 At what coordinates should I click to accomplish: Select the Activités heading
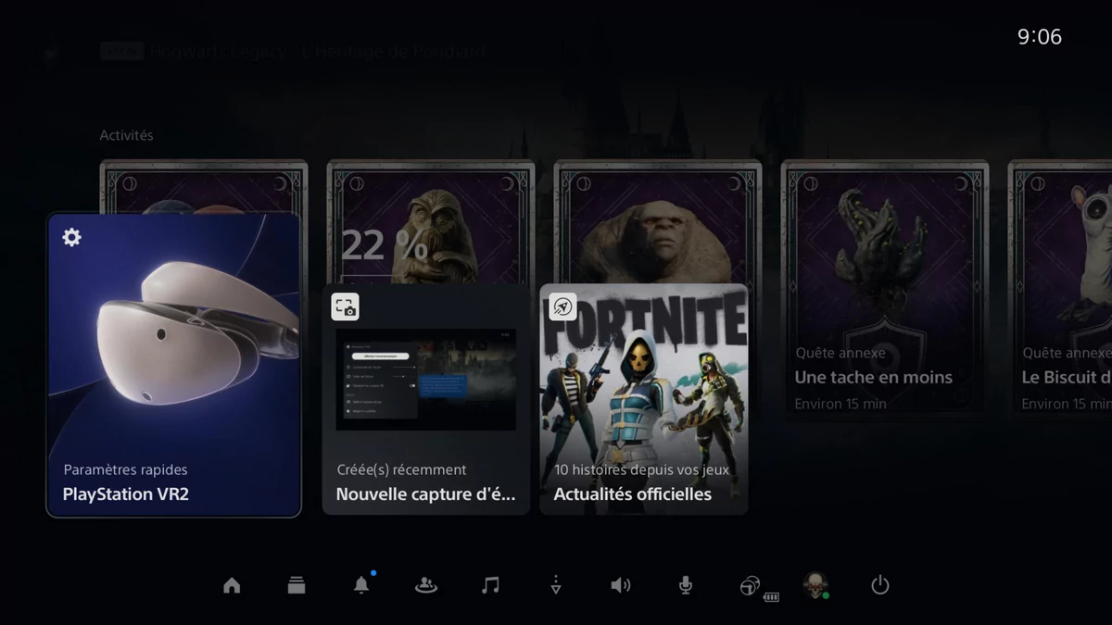point(126,135)
